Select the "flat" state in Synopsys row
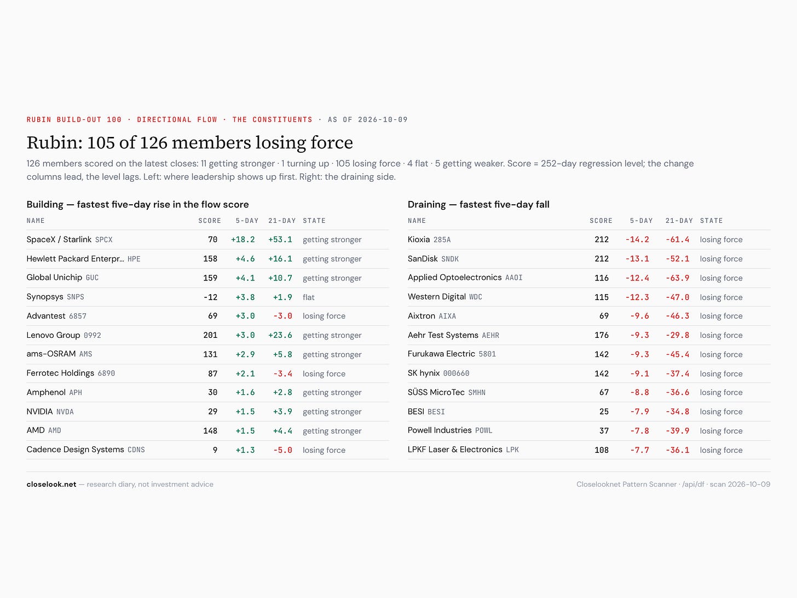This screenshot has height=598, width=797. 309,297
